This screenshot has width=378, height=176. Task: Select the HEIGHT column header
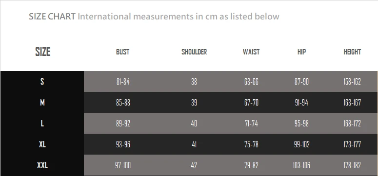352,52
